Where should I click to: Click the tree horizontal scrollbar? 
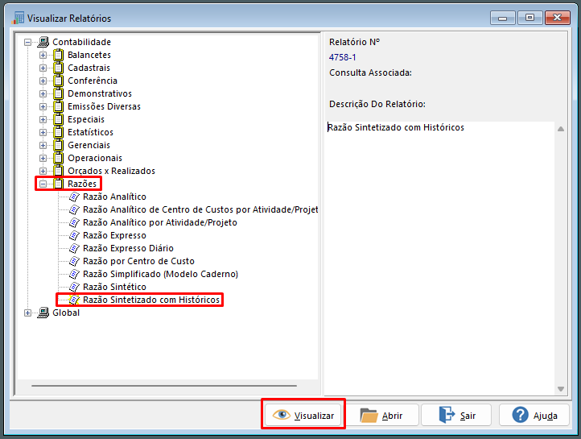tap(164, 386)
